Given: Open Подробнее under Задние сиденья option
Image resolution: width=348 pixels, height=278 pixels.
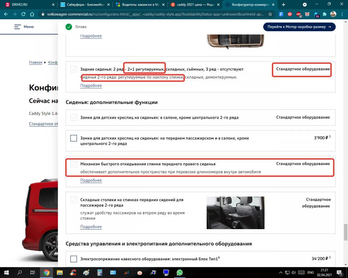Looking at the screenshot, I should click(91, 85).
